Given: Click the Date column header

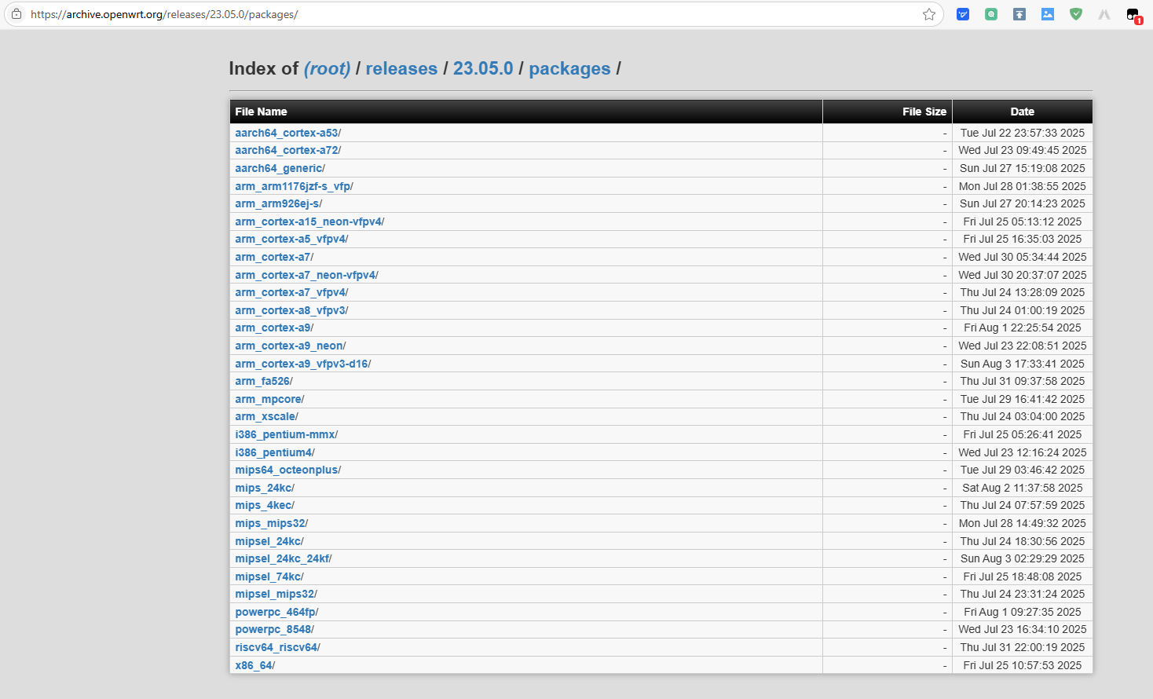Looking at the screenshot, I should pos(1022,112).
